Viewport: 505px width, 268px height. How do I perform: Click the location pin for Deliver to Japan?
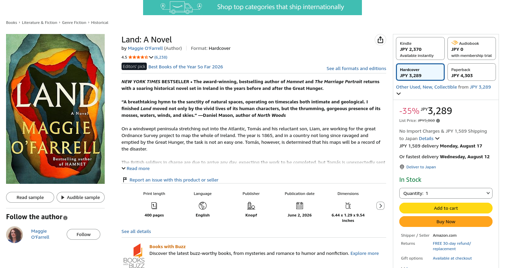coord(402,167)
